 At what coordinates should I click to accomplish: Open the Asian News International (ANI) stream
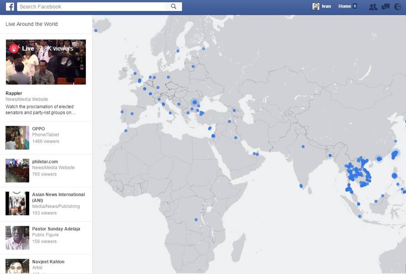pyautogui.click(x=58, y=197)
